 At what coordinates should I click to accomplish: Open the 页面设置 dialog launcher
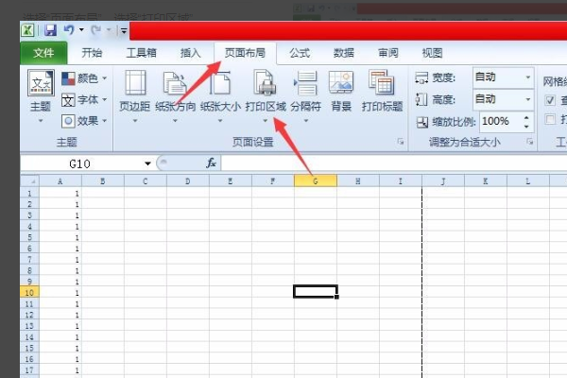click(x=401, y=142)
